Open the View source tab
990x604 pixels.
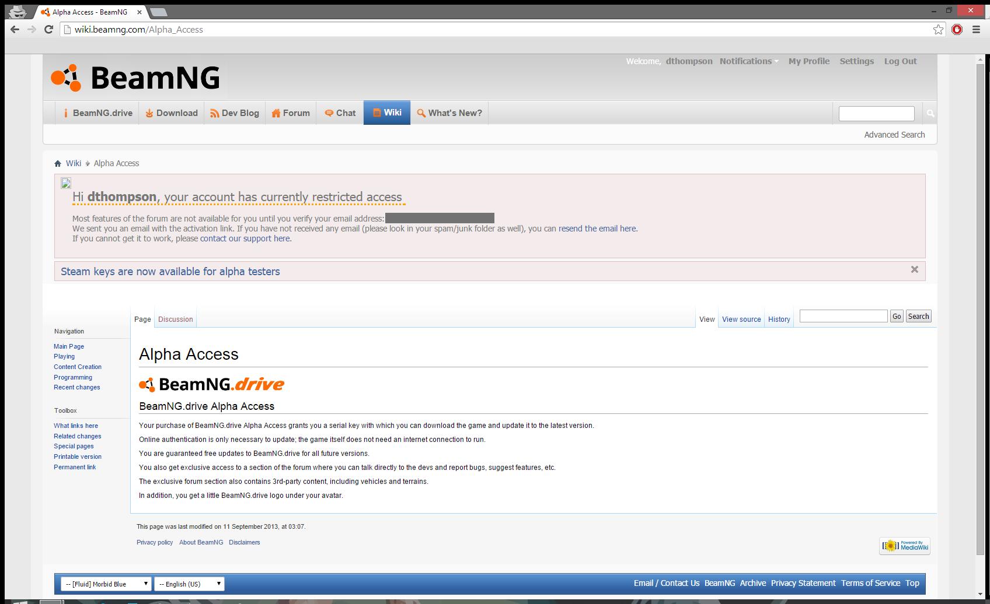point(741,319)
